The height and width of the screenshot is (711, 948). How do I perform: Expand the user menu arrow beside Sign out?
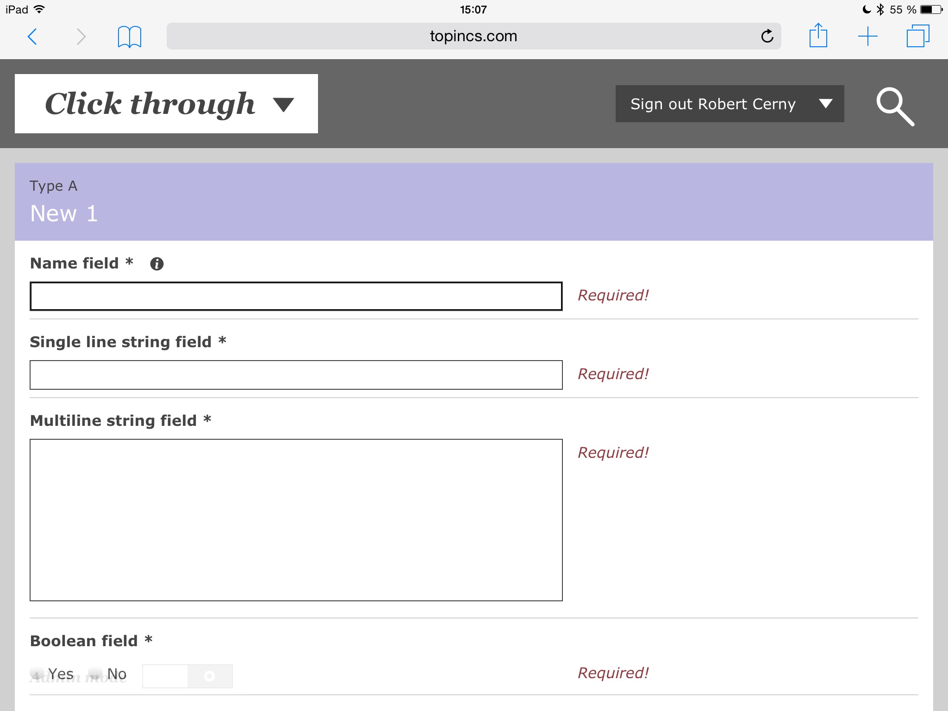825,104
